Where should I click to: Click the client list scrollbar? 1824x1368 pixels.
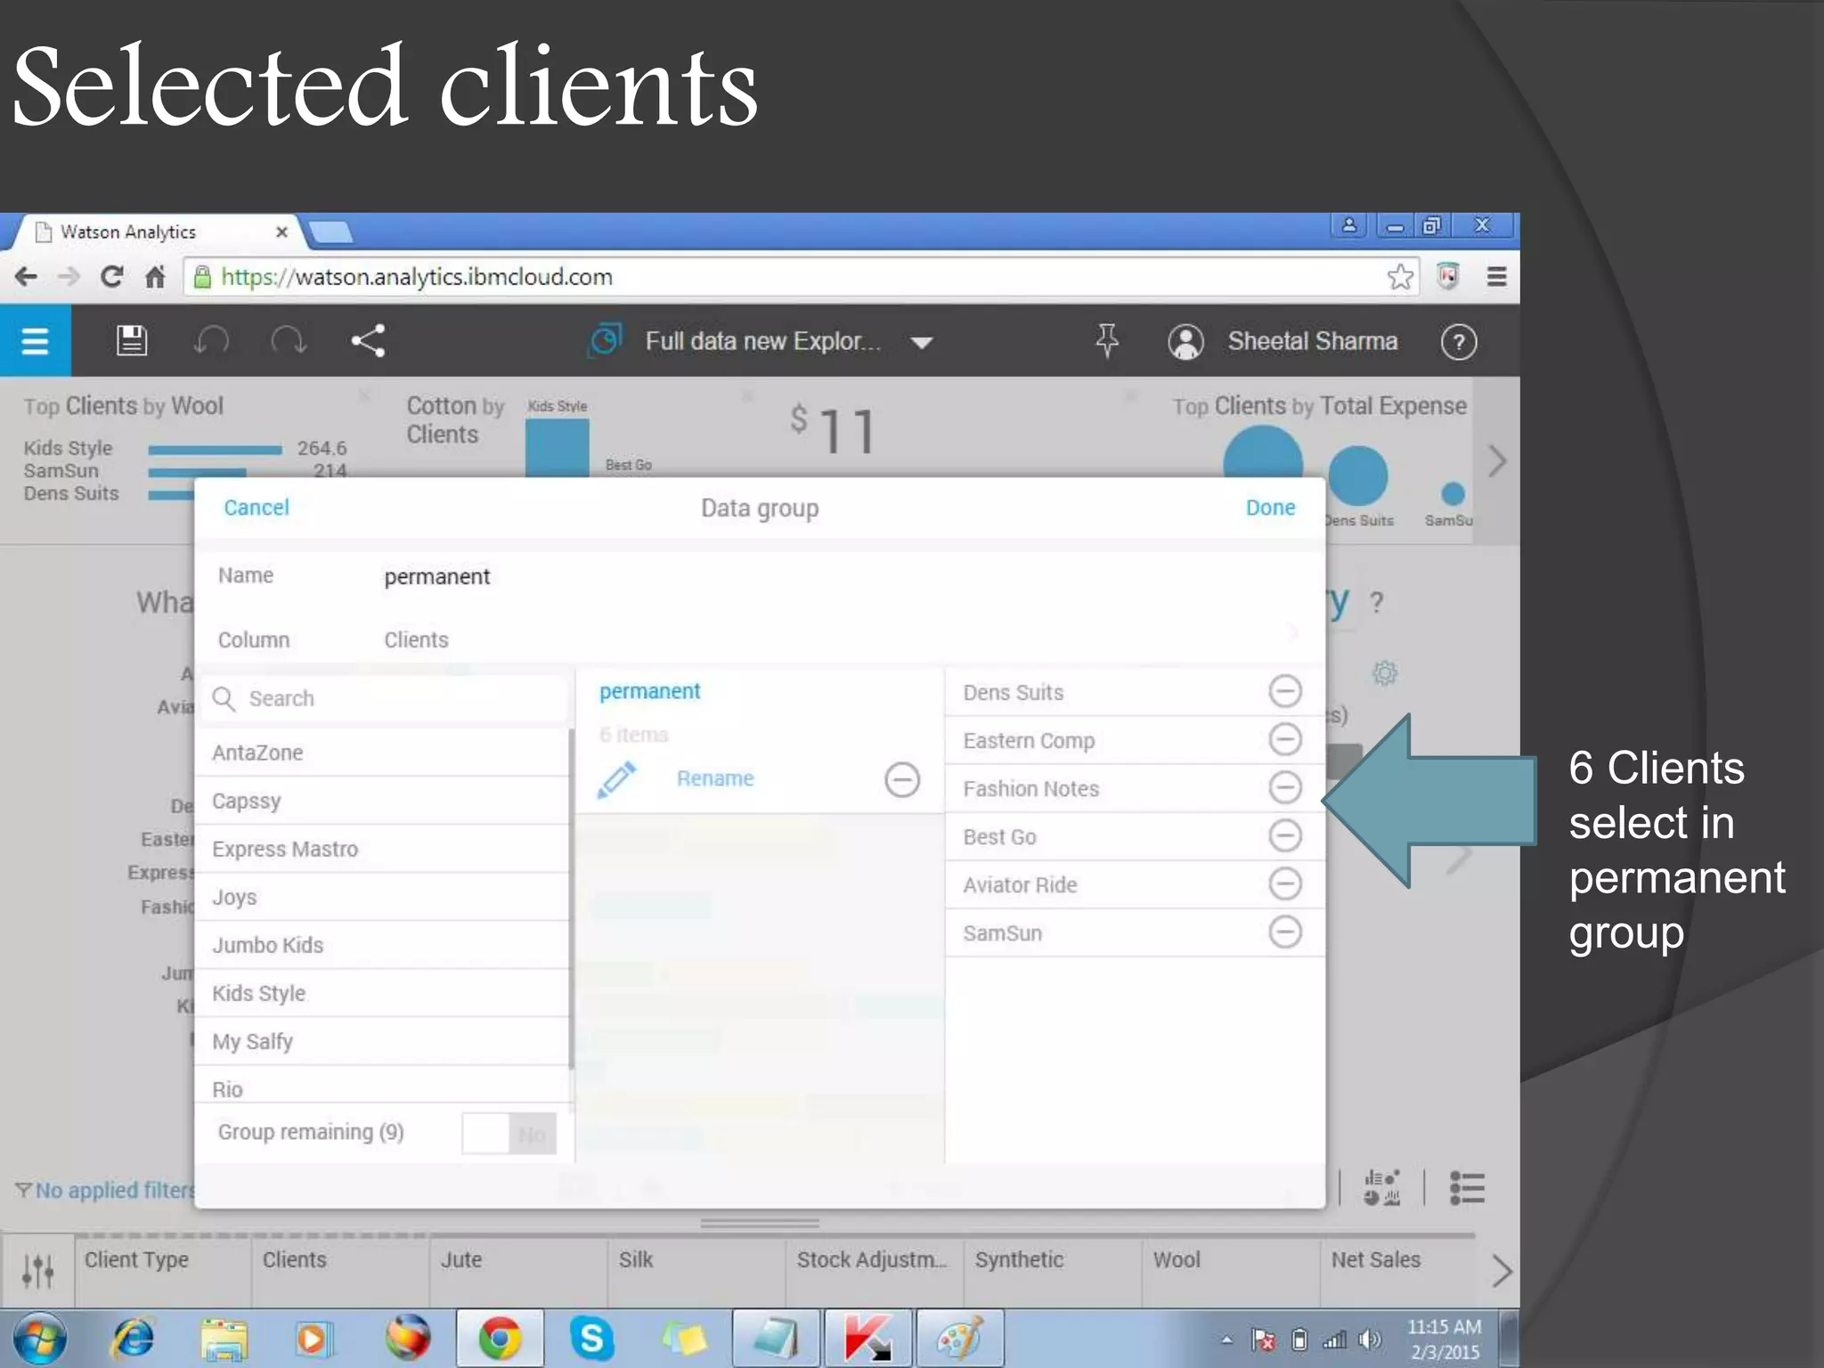click(x=571, y=898)
